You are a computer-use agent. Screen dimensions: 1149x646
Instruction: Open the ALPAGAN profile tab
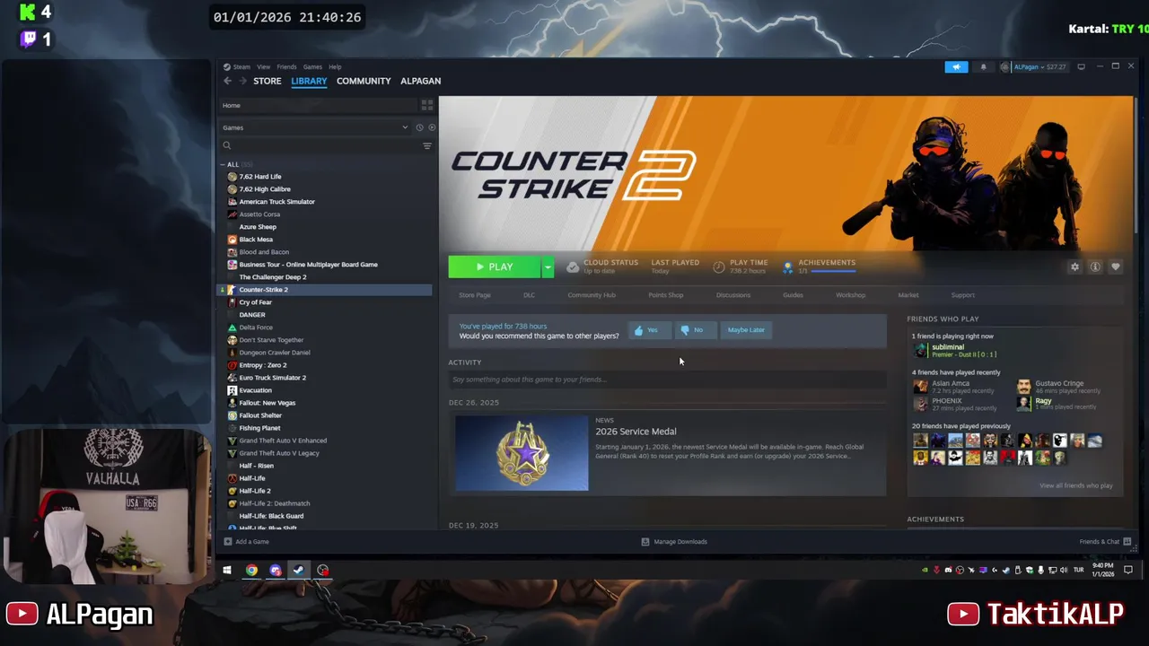(420, 81)
